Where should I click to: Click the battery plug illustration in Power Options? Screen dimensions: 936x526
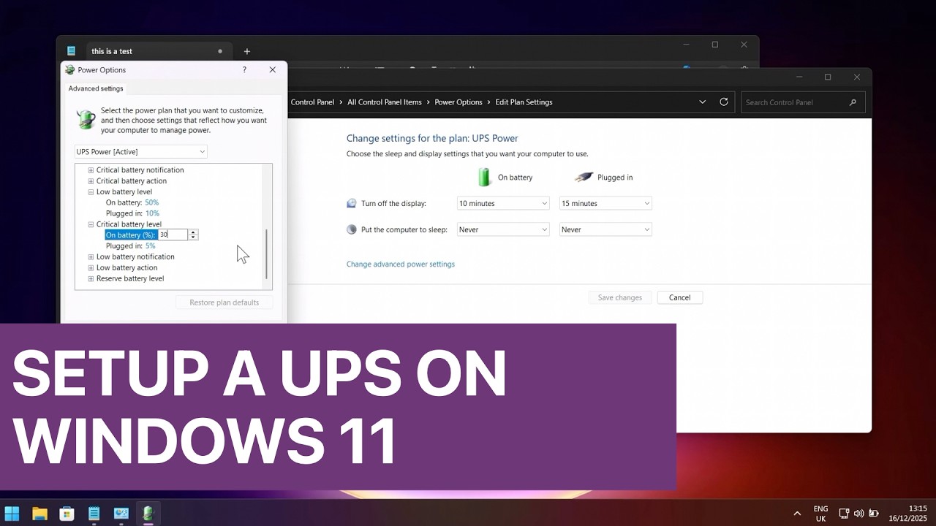point(86,120)
